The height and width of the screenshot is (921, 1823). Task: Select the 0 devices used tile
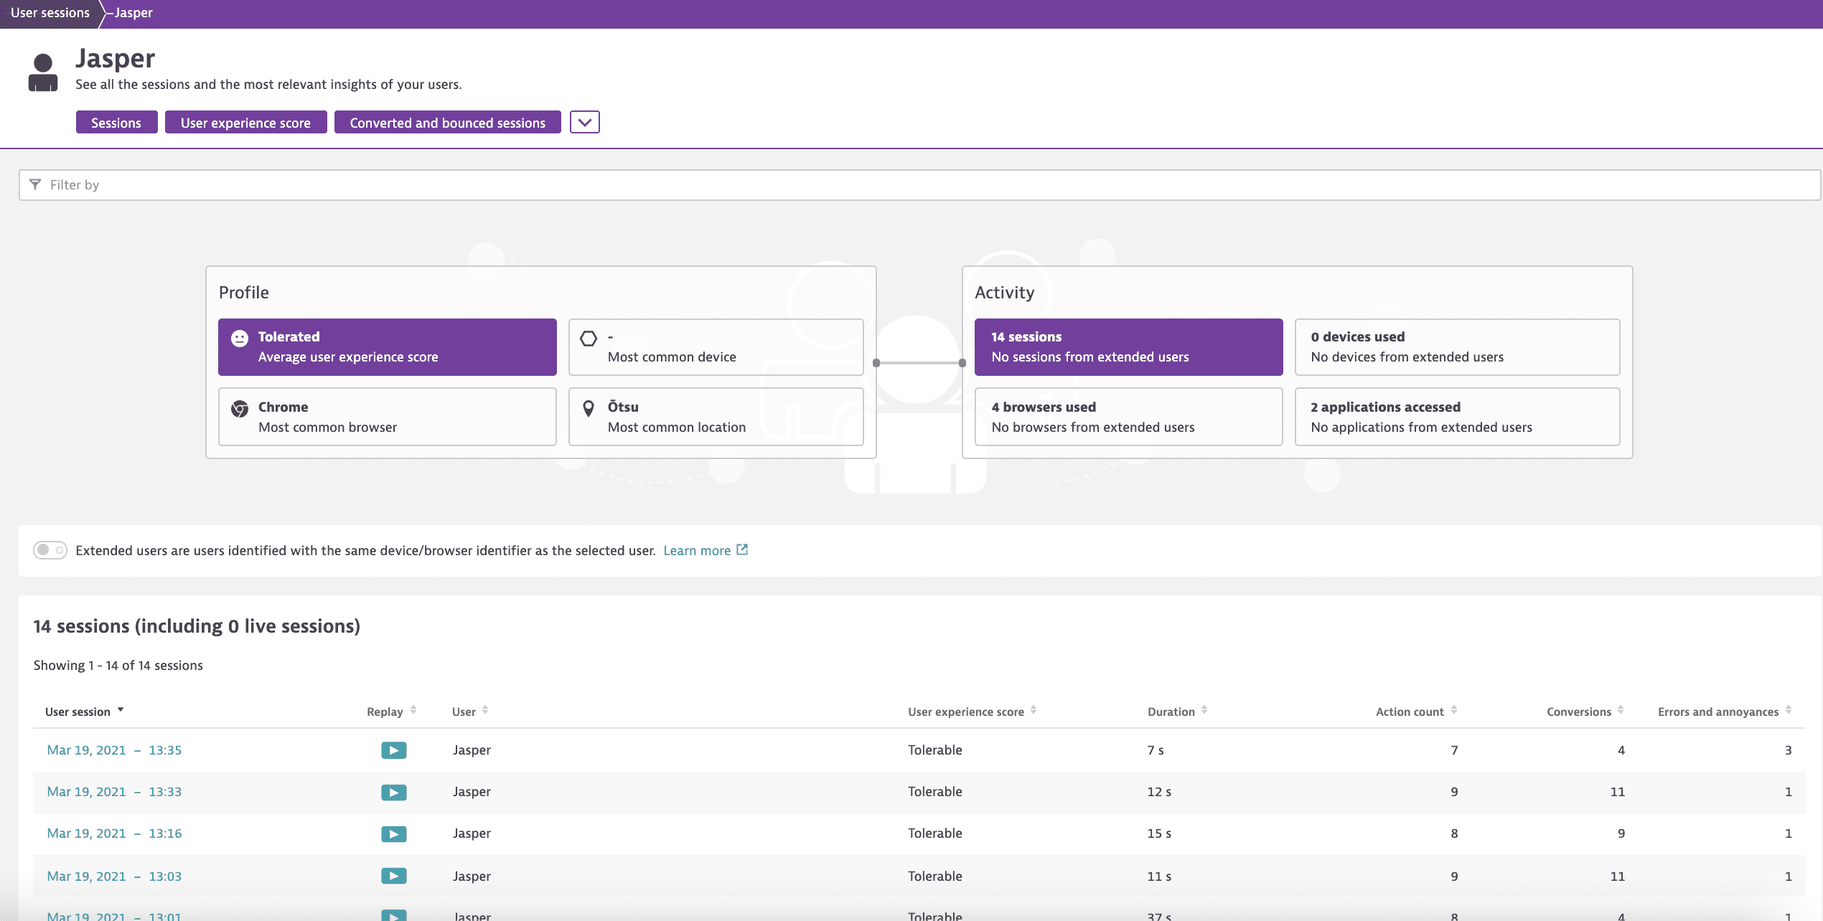(x=1457, y=347)
